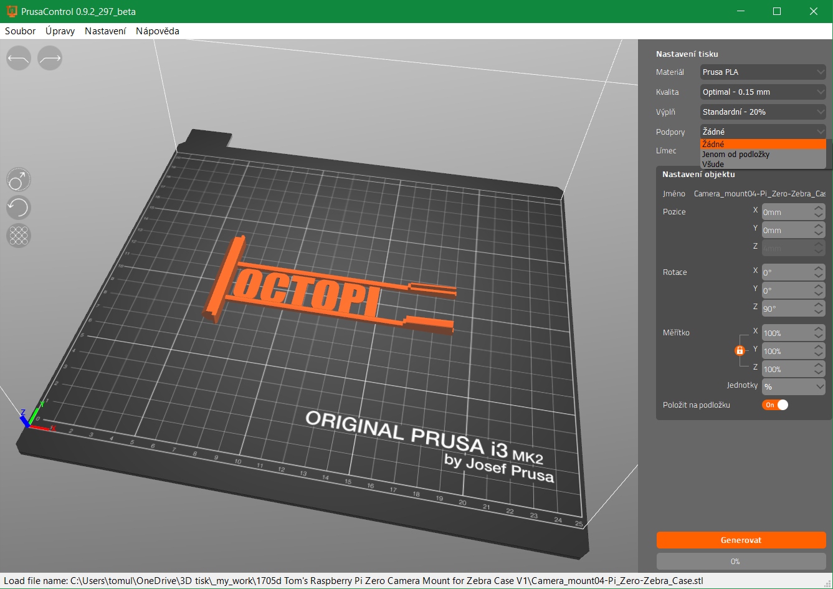Open the Nápověda menu
The height and width of the screenshot is (589, 833).
[158, 31]
